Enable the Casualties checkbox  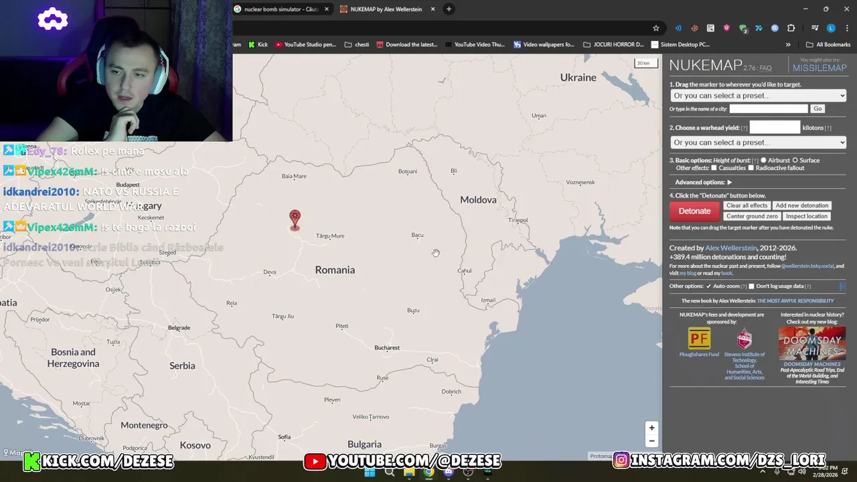tap(714, 168)
